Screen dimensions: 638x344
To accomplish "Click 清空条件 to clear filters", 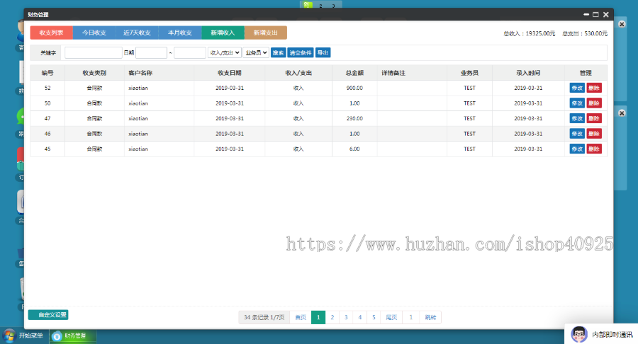I will (301, 52).
